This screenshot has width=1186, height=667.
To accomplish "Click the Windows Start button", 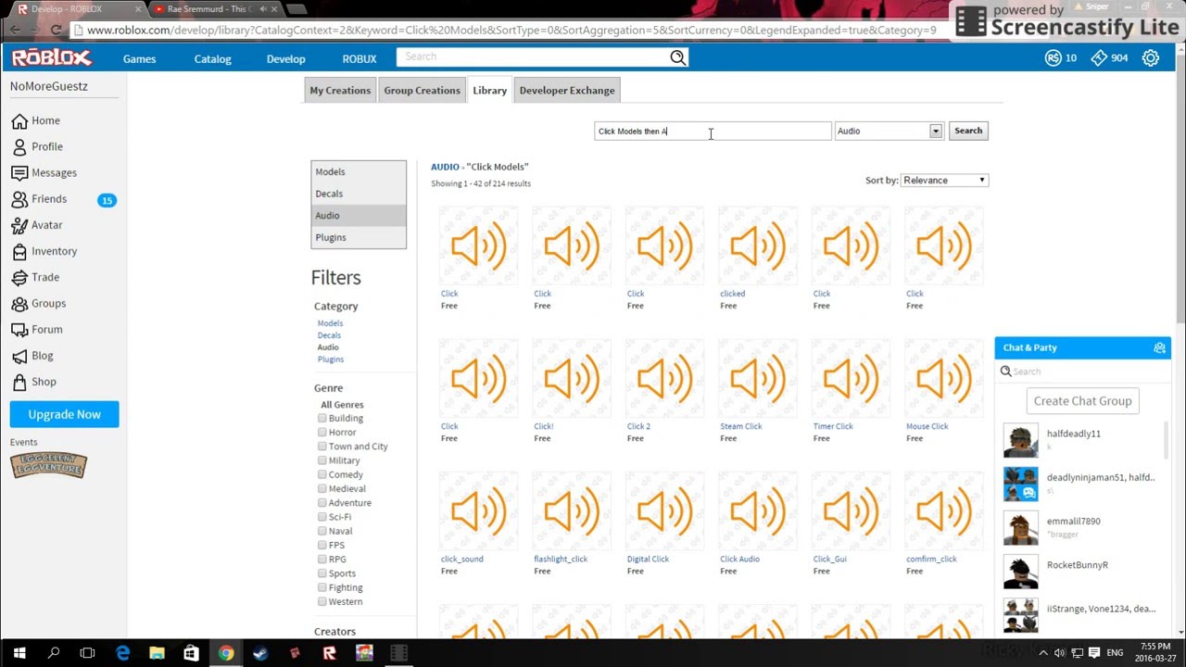I will tap(19, 653).
